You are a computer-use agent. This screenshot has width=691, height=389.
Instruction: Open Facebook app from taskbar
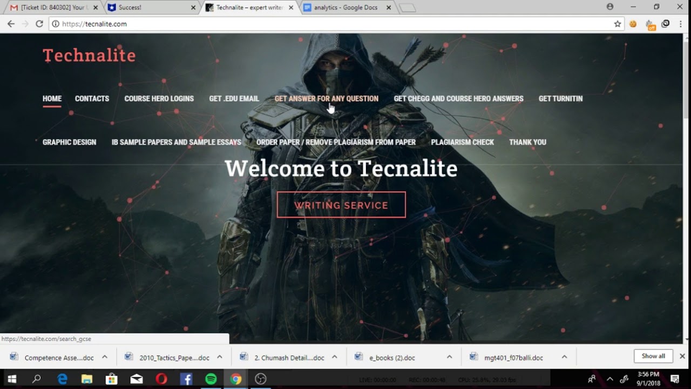click(186, 379)
